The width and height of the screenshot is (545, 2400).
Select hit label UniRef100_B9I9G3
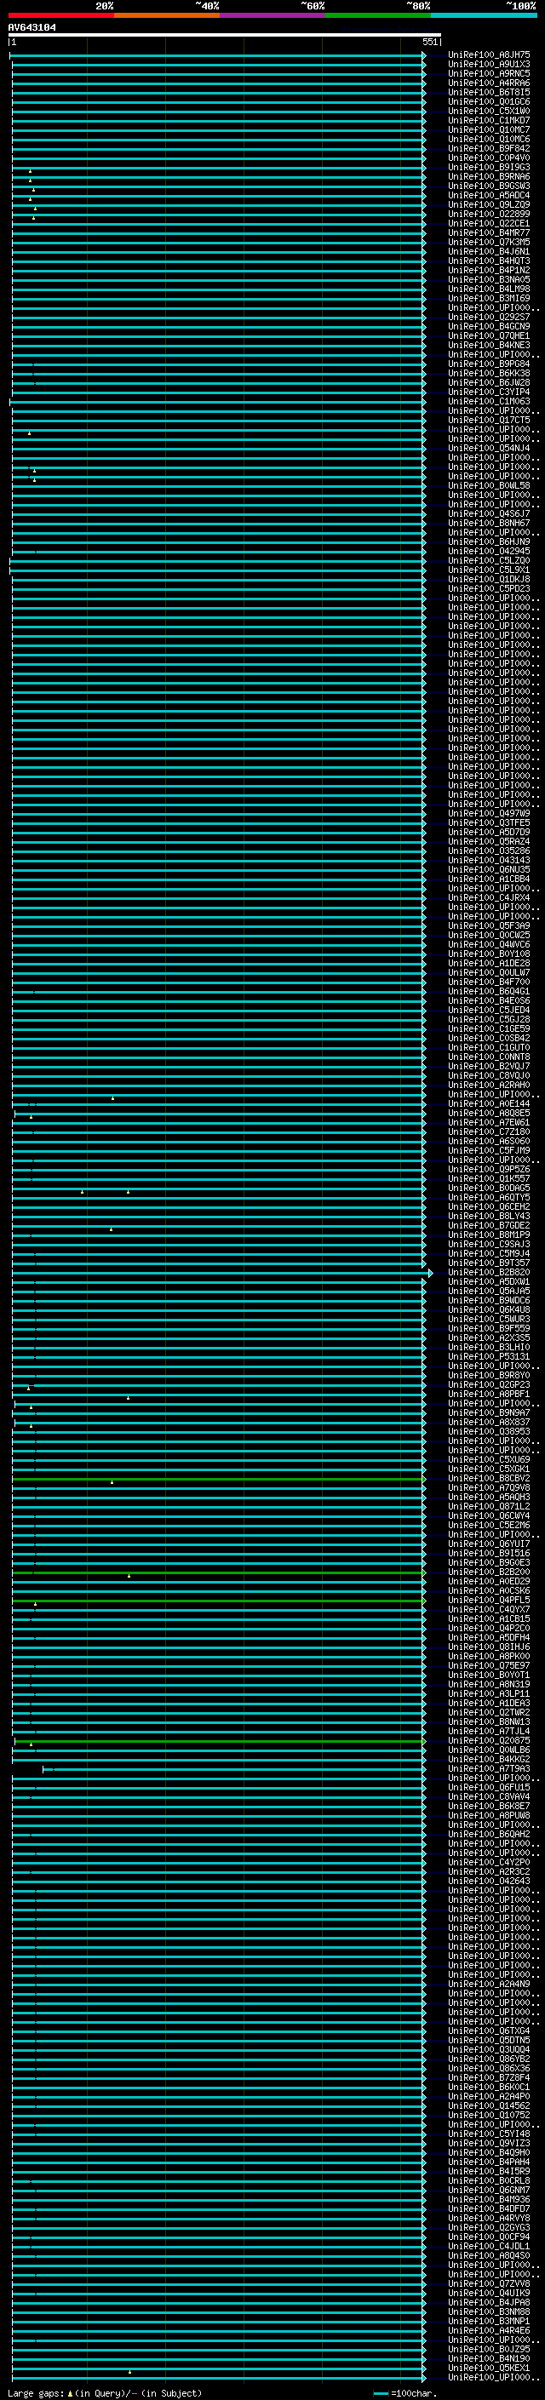tap(488, 168)
